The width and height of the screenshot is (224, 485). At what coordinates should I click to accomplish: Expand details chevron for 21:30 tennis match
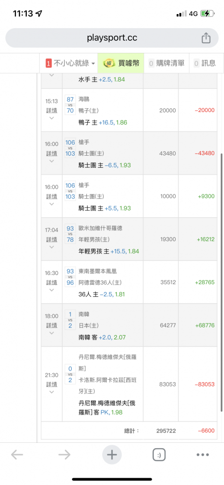(52, 391)
